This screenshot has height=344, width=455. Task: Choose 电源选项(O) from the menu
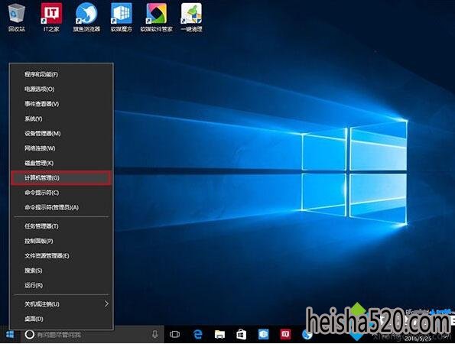tap(61, 89)
